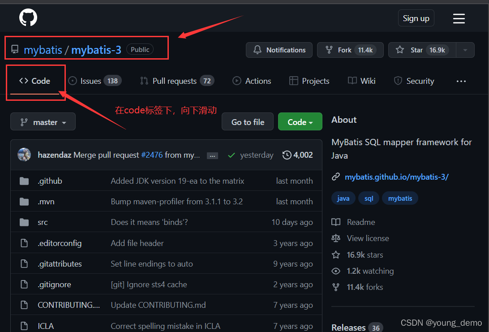Open the hamburger navigation menu
The width and height of the screenshot is (489, 332).
click(x=459, y=18)
